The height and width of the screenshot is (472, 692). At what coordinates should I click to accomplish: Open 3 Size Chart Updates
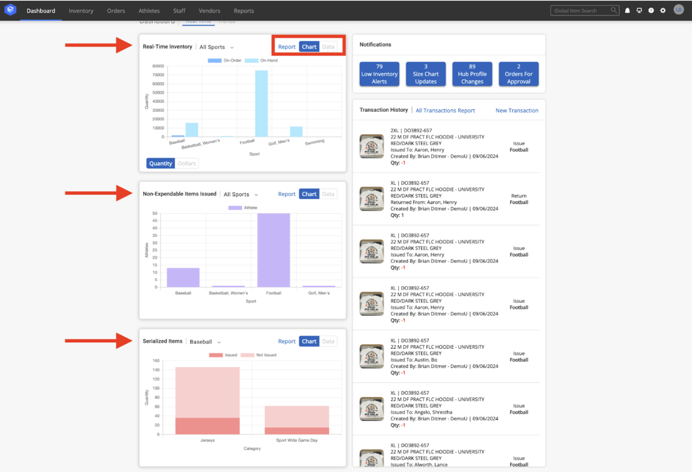pos(426,74)
